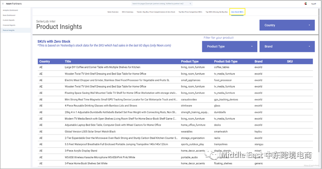This screenshot has height=169, width=322.
Task: Select '3-Piece Acrylic Display Stand' title
Action: coord(81,151)
